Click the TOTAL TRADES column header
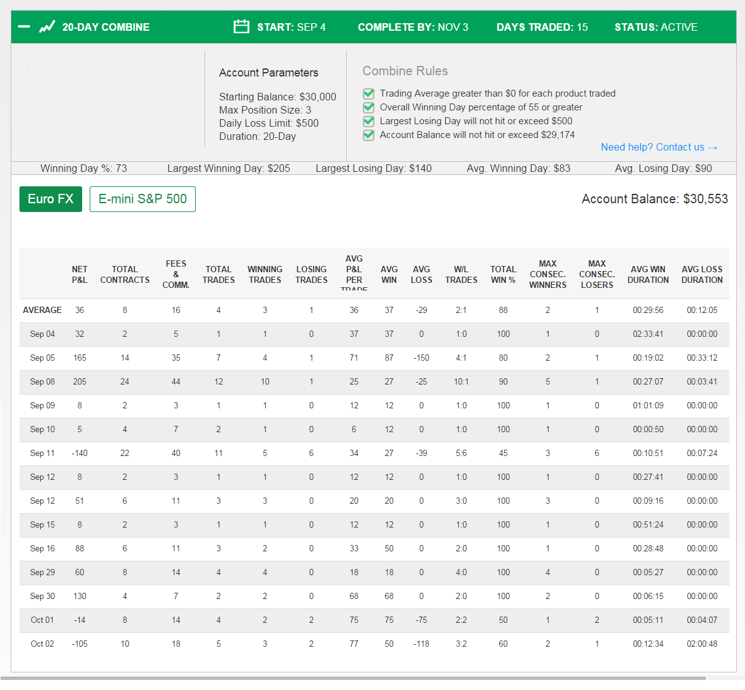Image resolution: width=745 pixels, height=690 pixels. click(x=219, y=274)
